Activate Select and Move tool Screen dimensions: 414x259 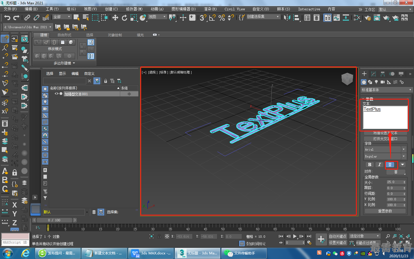pos(115,18)
